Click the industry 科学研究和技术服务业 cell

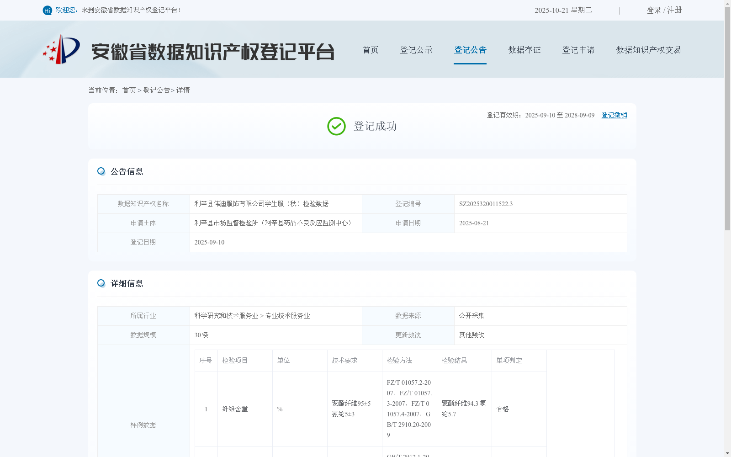275,316
